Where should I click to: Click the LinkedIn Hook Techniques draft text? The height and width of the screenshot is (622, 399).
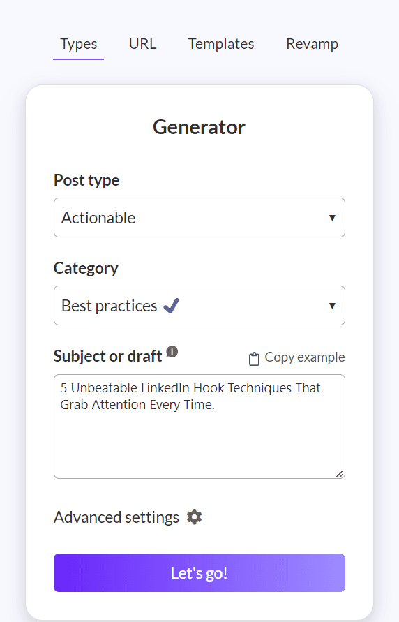(190, 396)
